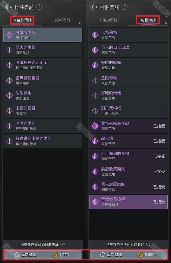Click 重新整理 refresh button costing 1,000
The height and width of the screenshot is (263, 171).
click(43, 255)
